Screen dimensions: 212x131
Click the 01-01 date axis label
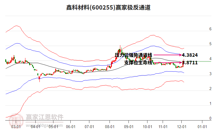click(202, 127)
